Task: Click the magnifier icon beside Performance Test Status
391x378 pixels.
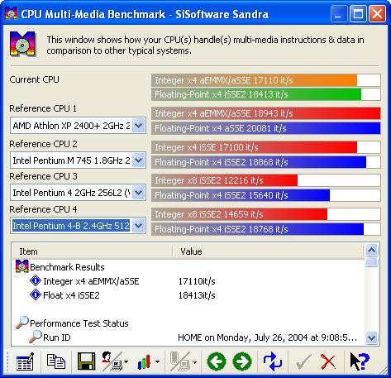Action: (22, 323)
